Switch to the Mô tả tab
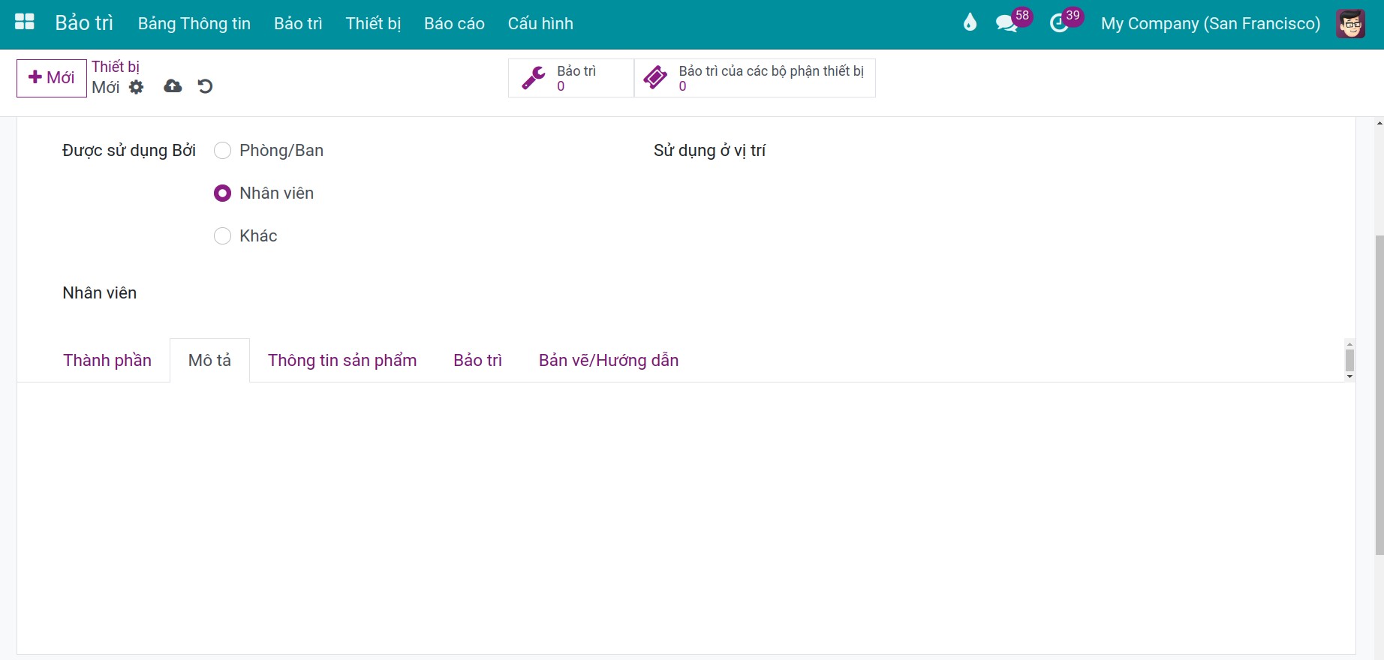 pyautogui.click(x=209, y=360)
